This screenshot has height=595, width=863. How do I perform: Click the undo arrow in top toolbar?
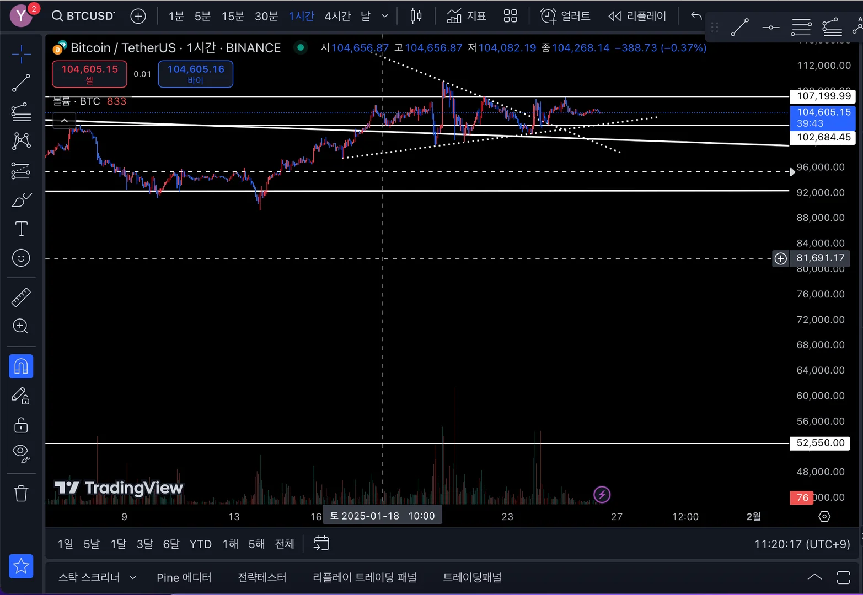[x=696, y=16]
